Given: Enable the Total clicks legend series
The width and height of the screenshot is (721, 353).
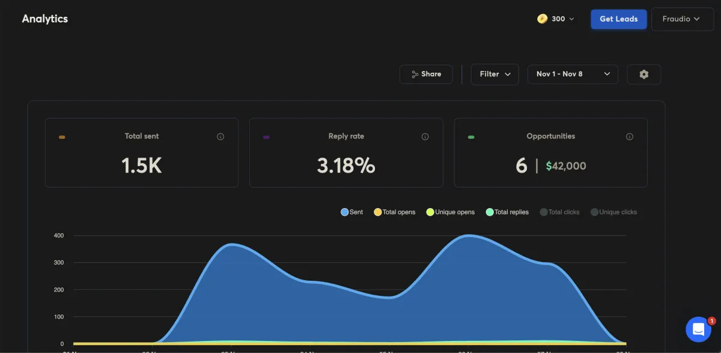Looking at the screenshot, I should pos(559,212).
